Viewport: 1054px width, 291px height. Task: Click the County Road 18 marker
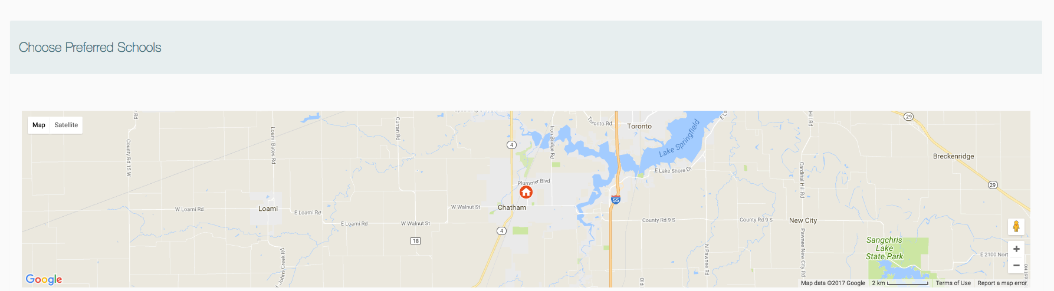[x=416, y=241]
